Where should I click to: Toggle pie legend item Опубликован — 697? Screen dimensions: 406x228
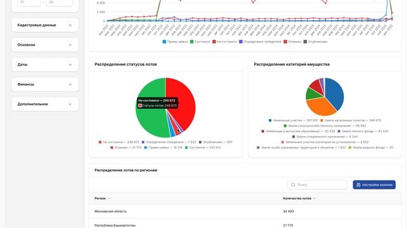point(216,142)
